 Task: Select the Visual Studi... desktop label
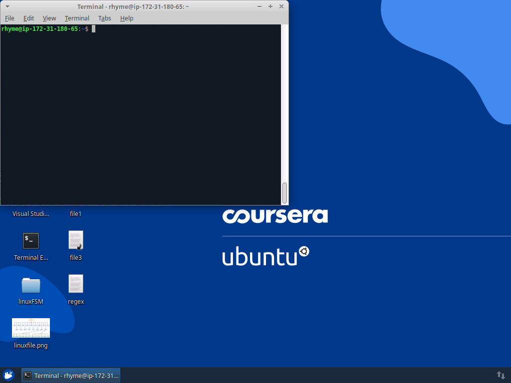tap(30, 213)
